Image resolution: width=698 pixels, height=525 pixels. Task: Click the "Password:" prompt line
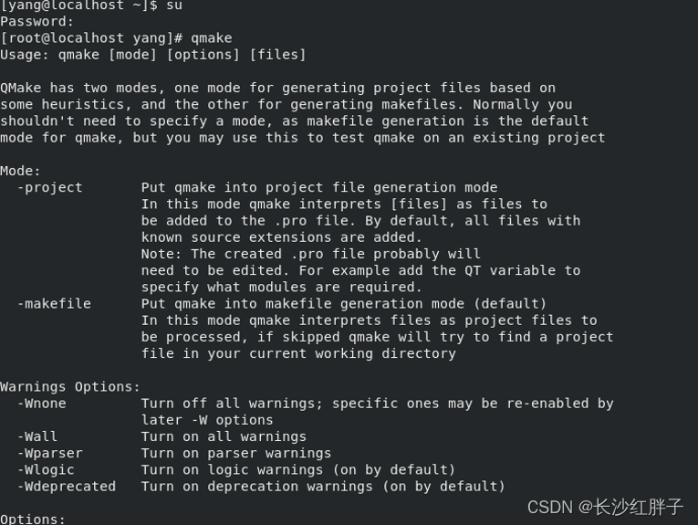(x=37, y=21)
